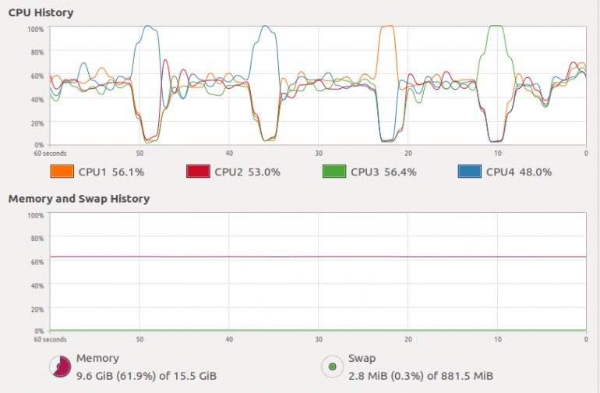Click the Swap pie chart color icon
The height and width of the screenshot is (393, 600).
click(333, 366)
